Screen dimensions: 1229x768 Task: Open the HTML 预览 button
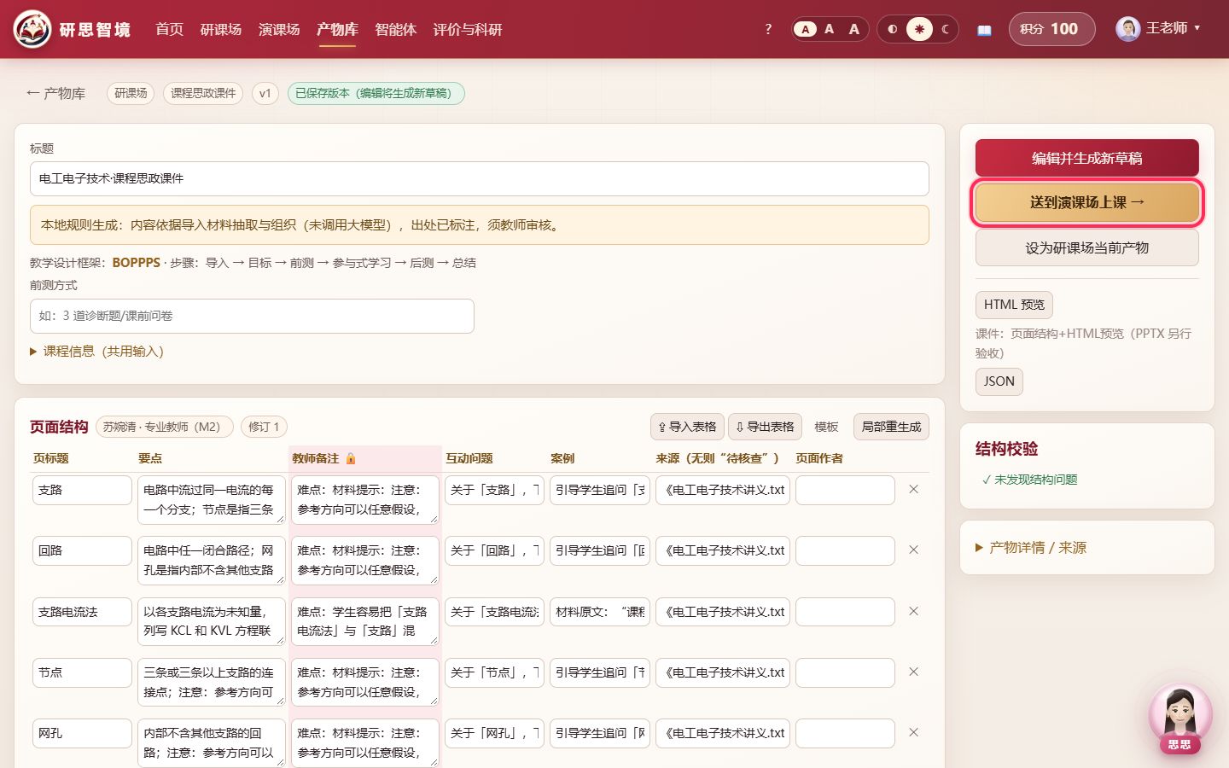1014,305
